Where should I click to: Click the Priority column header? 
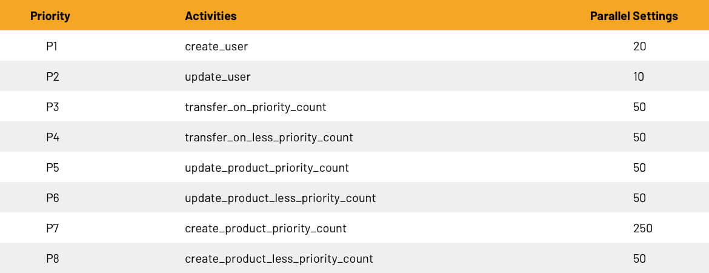coord(50,16)
